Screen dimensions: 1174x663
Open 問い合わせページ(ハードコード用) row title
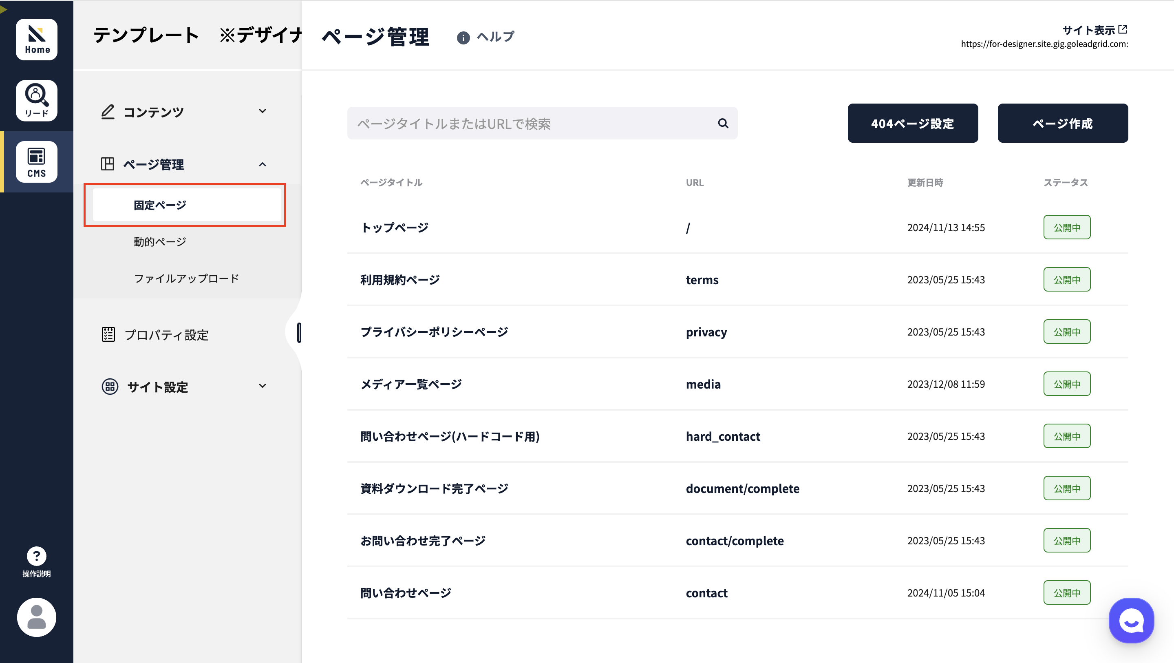tap(450, 436)
